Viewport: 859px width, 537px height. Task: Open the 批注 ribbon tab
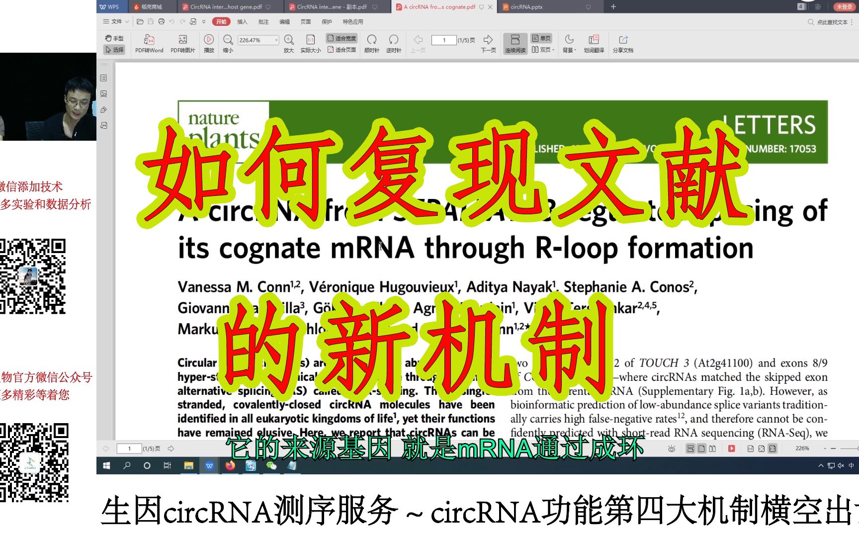click(263, 21)
